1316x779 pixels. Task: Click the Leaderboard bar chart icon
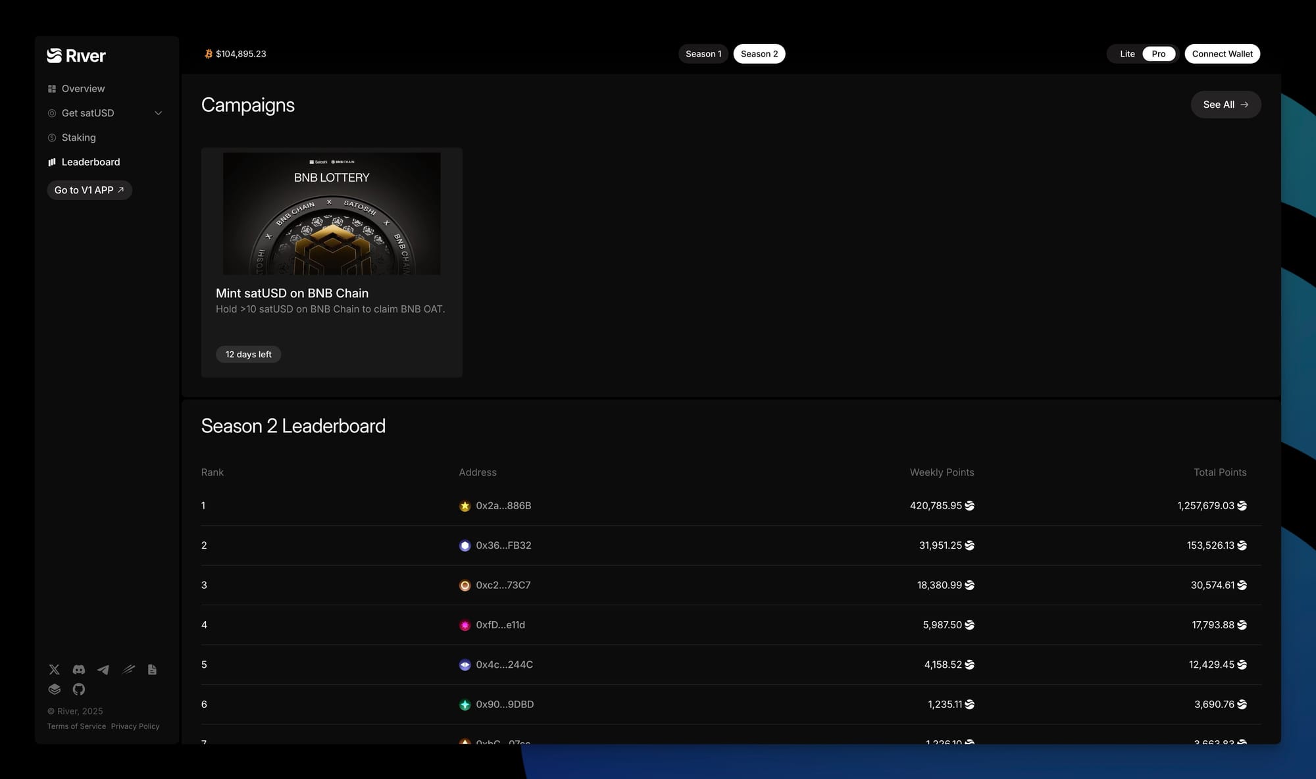coord(52,162)
